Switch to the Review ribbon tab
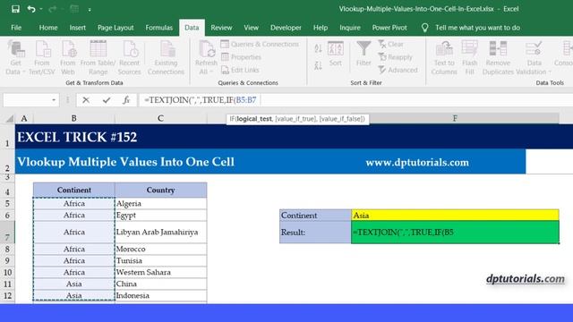The width and height of the screenshot is (573, 322). tap(221, 28)
